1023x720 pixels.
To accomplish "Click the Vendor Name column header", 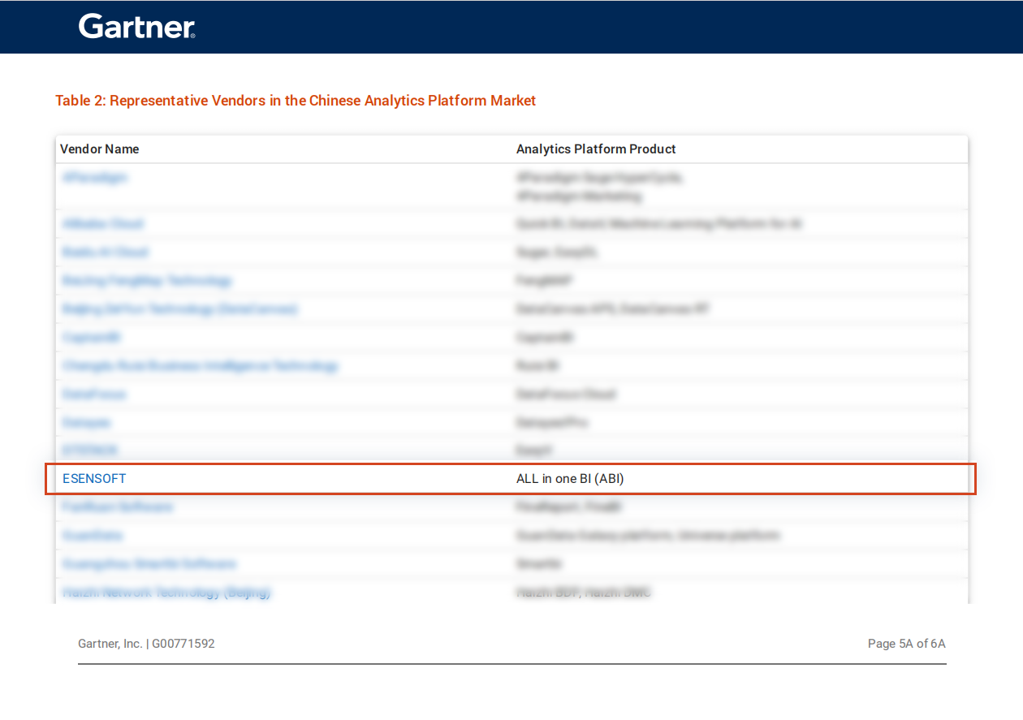I will click(x=100, y=149).
